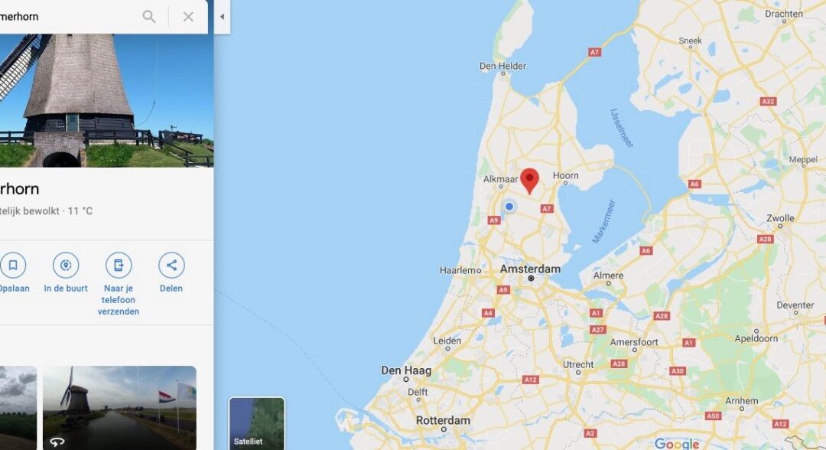The width and height of the screenshot is (826, 450).
Task: Share the location with the Delen icon
Action: click(171, 265)
